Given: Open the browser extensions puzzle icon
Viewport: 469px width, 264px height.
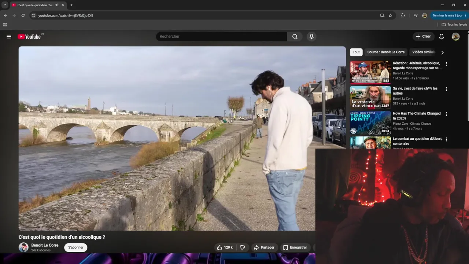Looking at the screenshot, I should click(403, 15).
